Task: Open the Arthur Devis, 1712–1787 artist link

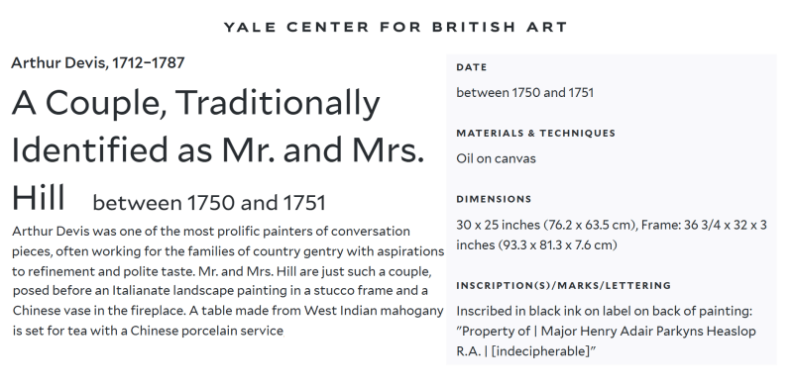Action: pyautogui.click(x=98, y=63)
